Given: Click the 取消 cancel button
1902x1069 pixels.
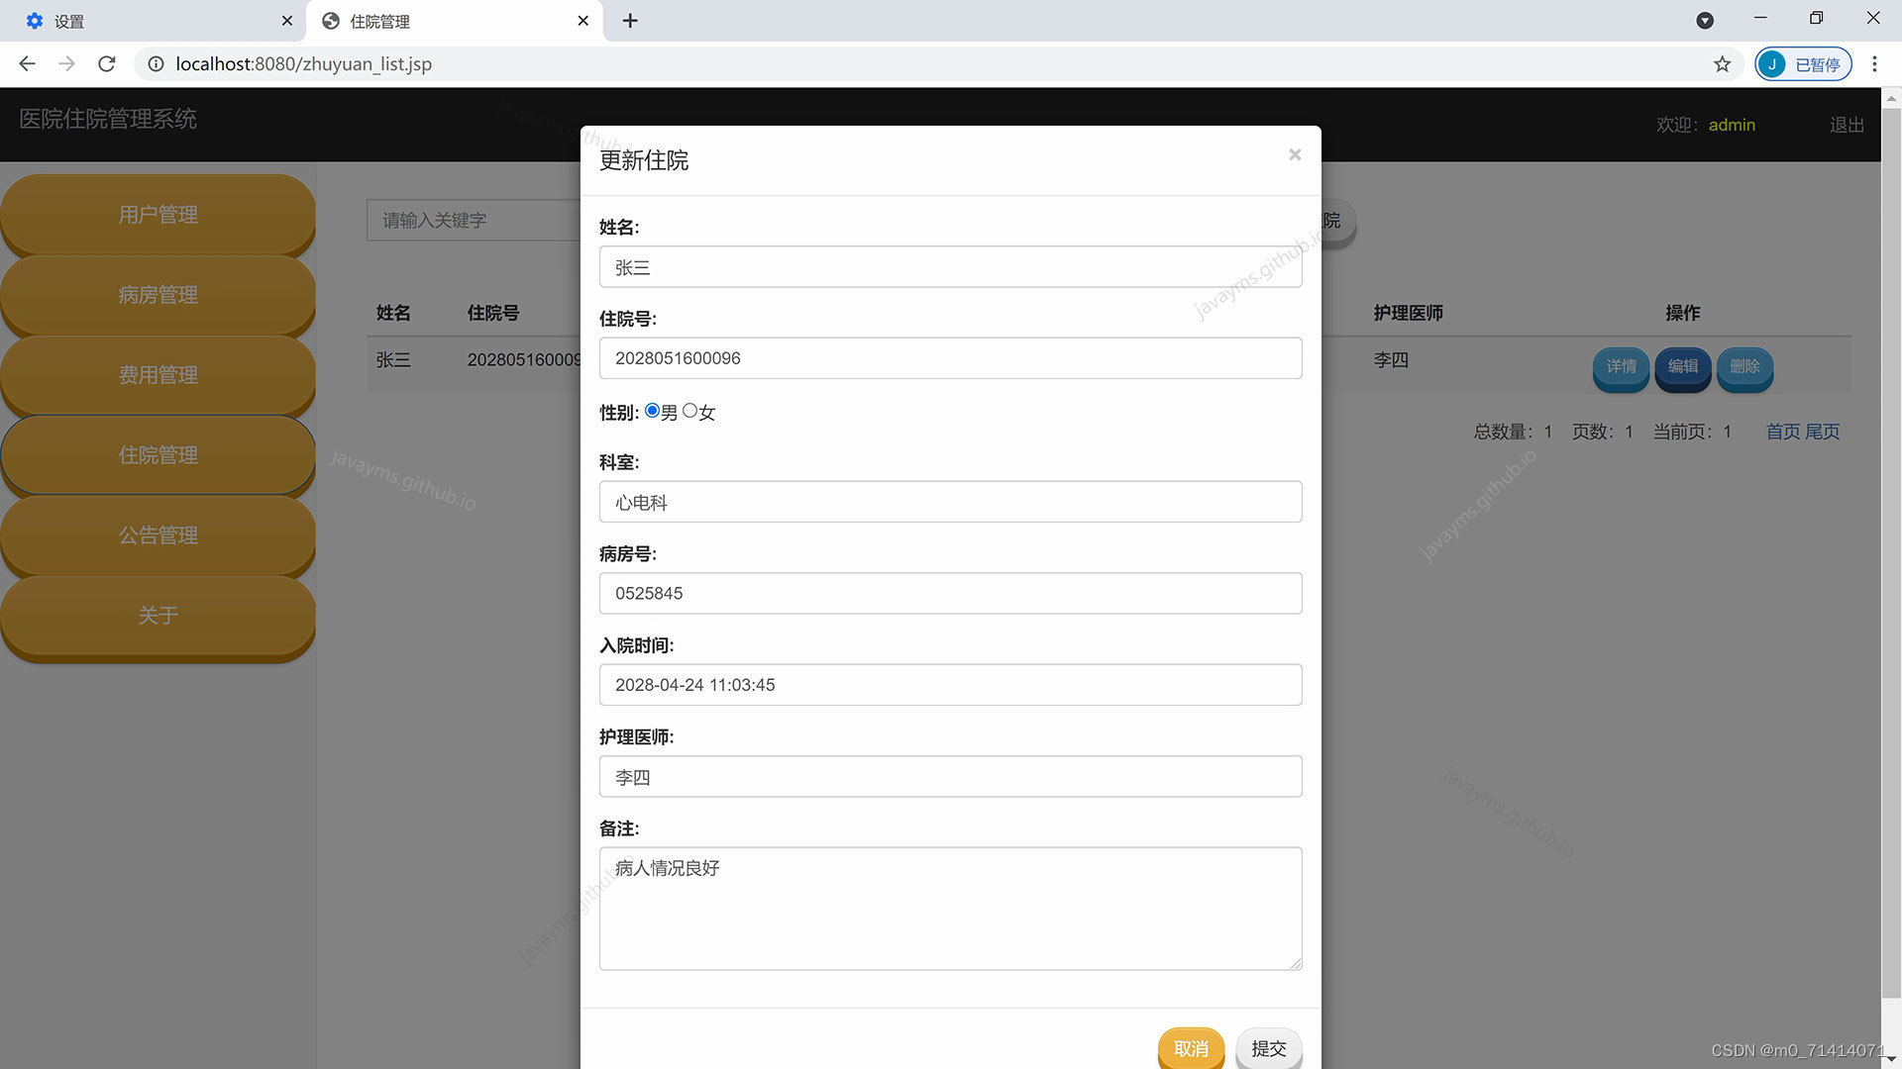Looking at the screenshot, I should coord(1191,1048).
